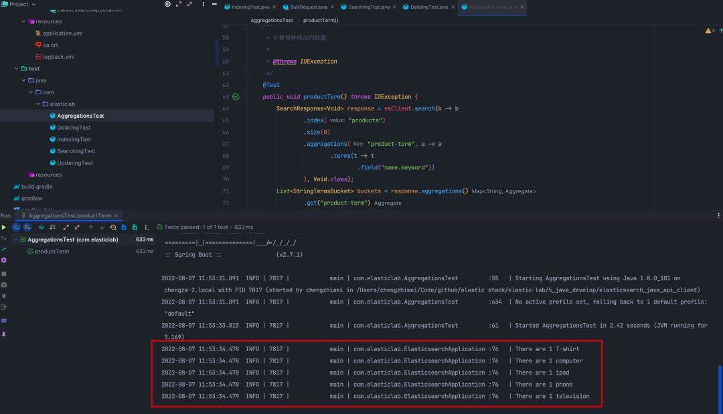Open Run panel options kebab at far right
The width and height of the screenshot is (723, 414).
718,215
